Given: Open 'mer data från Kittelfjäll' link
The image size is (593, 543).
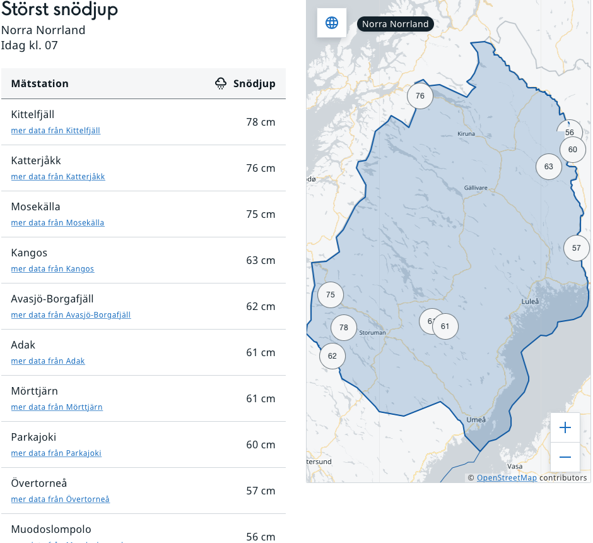Looking at the screenshot, I should [x=56, y=131].
